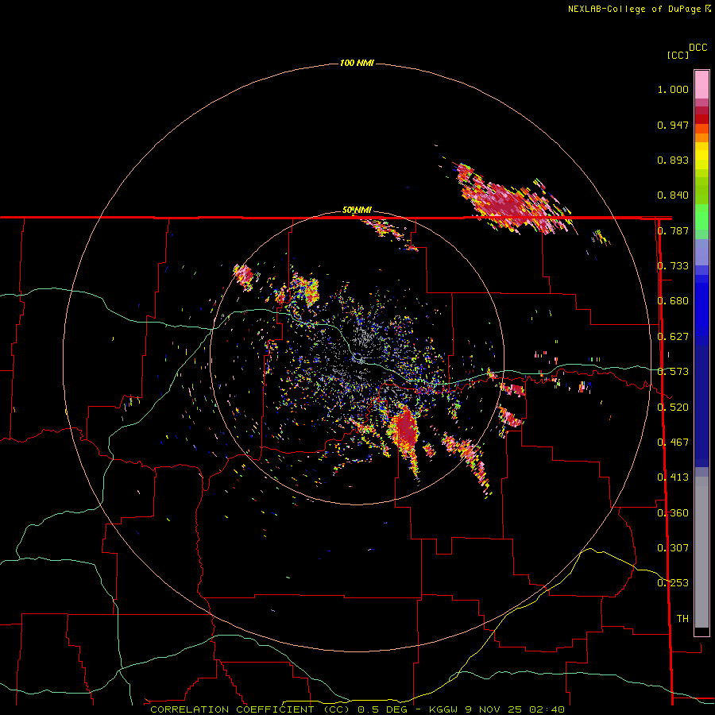Viewport: 715px width, 715px height.
Task: Pick the light pink top color band
Action: coord(701,84)
